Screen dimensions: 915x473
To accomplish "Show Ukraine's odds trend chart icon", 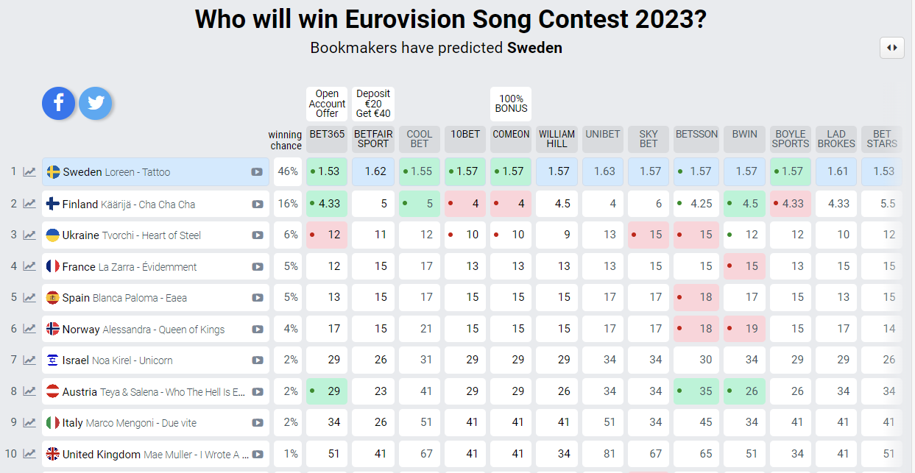I will point(29,235).
